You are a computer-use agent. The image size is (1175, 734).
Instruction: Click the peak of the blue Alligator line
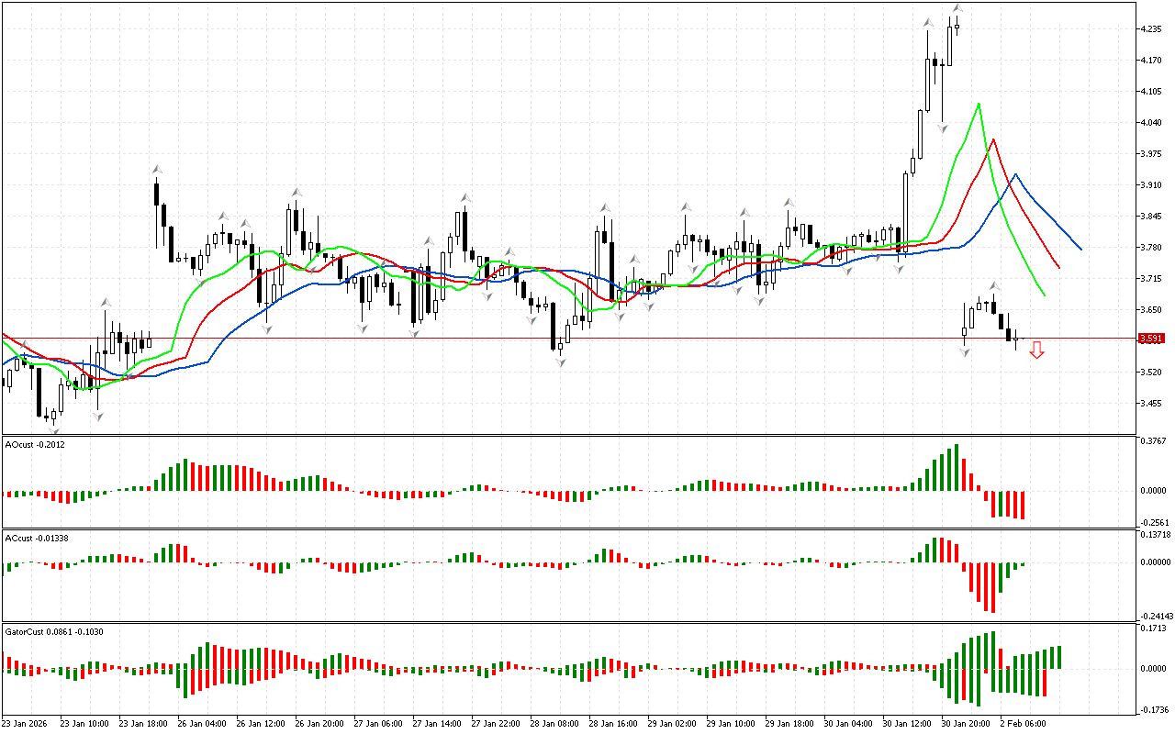(1014, 173)
